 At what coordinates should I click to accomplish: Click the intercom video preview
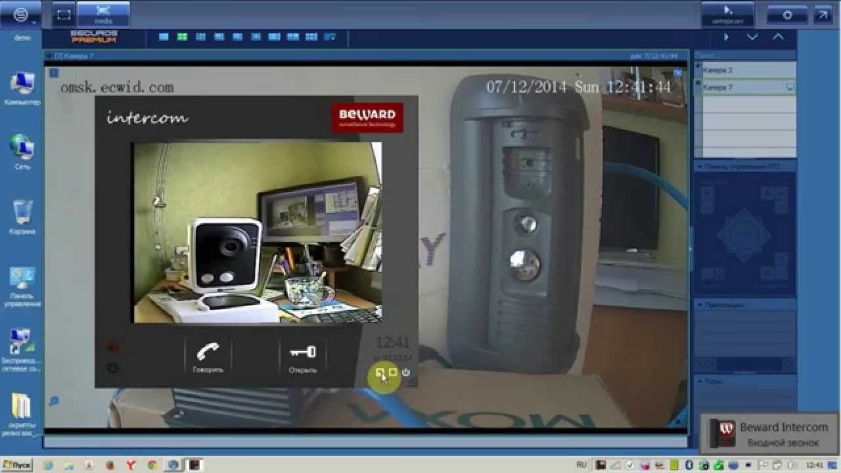point(258,233)
